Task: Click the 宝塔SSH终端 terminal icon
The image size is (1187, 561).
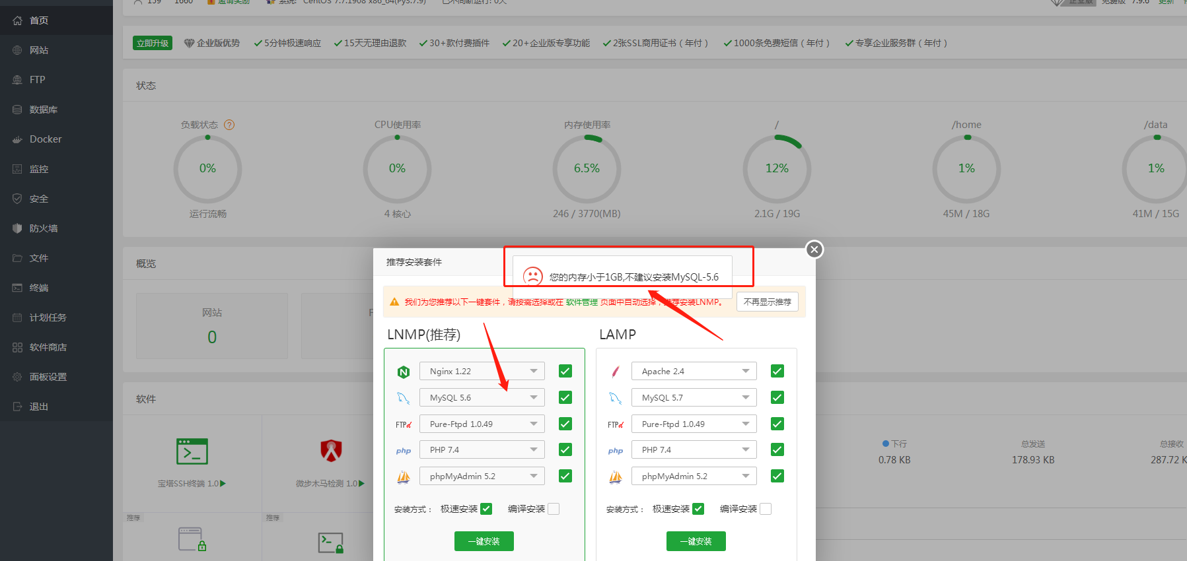Action: (x=192, y=451)
